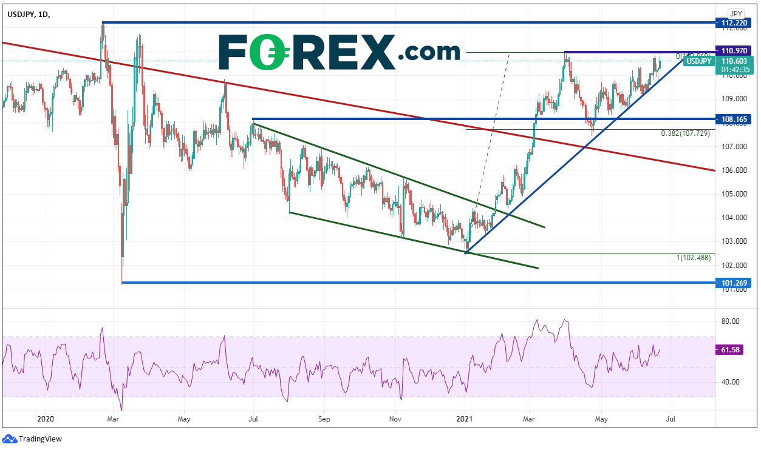
Task: Click the TradingView text link
Action: click(x=40, y=439)
